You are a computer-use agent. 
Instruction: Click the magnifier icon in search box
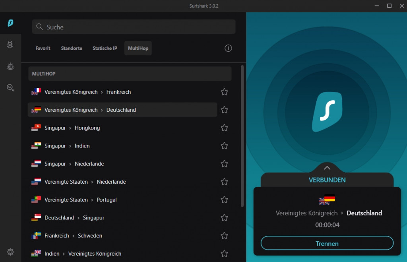tap(39, 27)
